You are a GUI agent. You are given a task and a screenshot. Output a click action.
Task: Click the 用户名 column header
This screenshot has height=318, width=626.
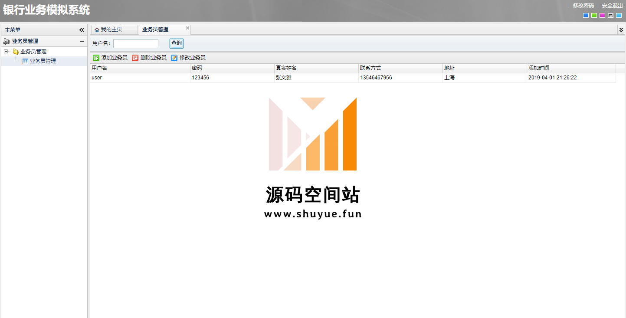click(140, 69)
